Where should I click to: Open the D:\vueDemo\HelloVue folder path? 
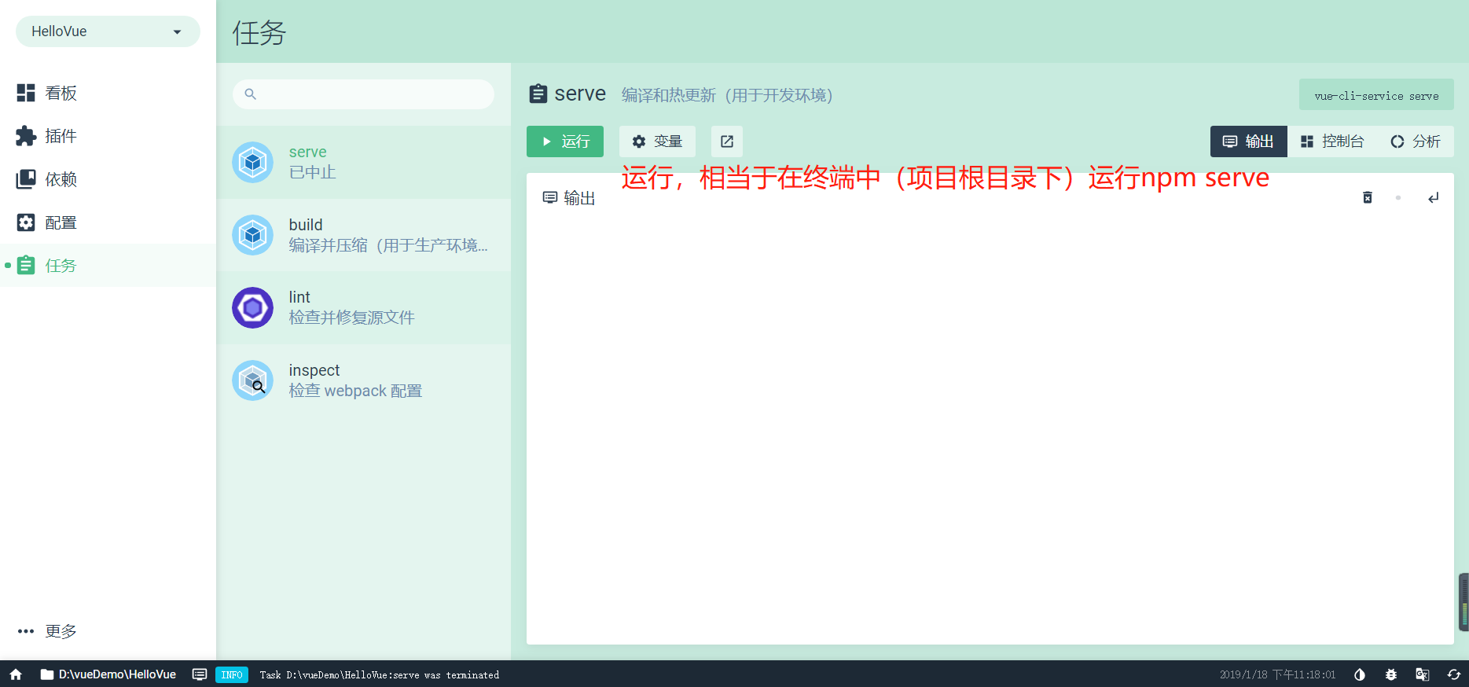(x=108, y=674)
